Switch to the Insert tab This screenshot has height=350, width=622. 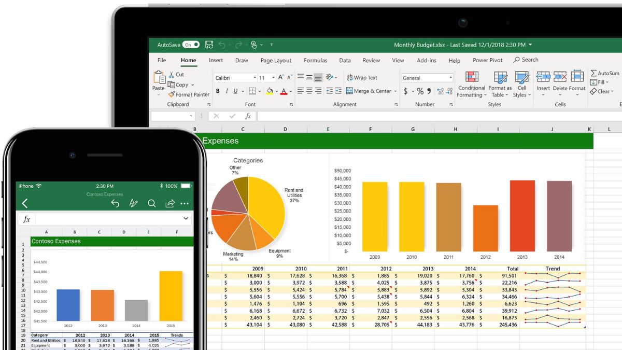(216, 60)
